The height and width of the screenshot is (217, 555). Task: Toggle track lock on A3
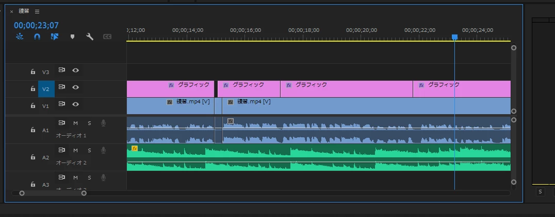tap(33, 184)
